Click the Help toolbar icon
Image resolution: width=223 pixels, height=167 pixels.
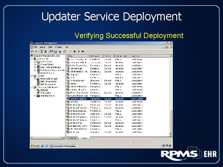coord(65,51)
